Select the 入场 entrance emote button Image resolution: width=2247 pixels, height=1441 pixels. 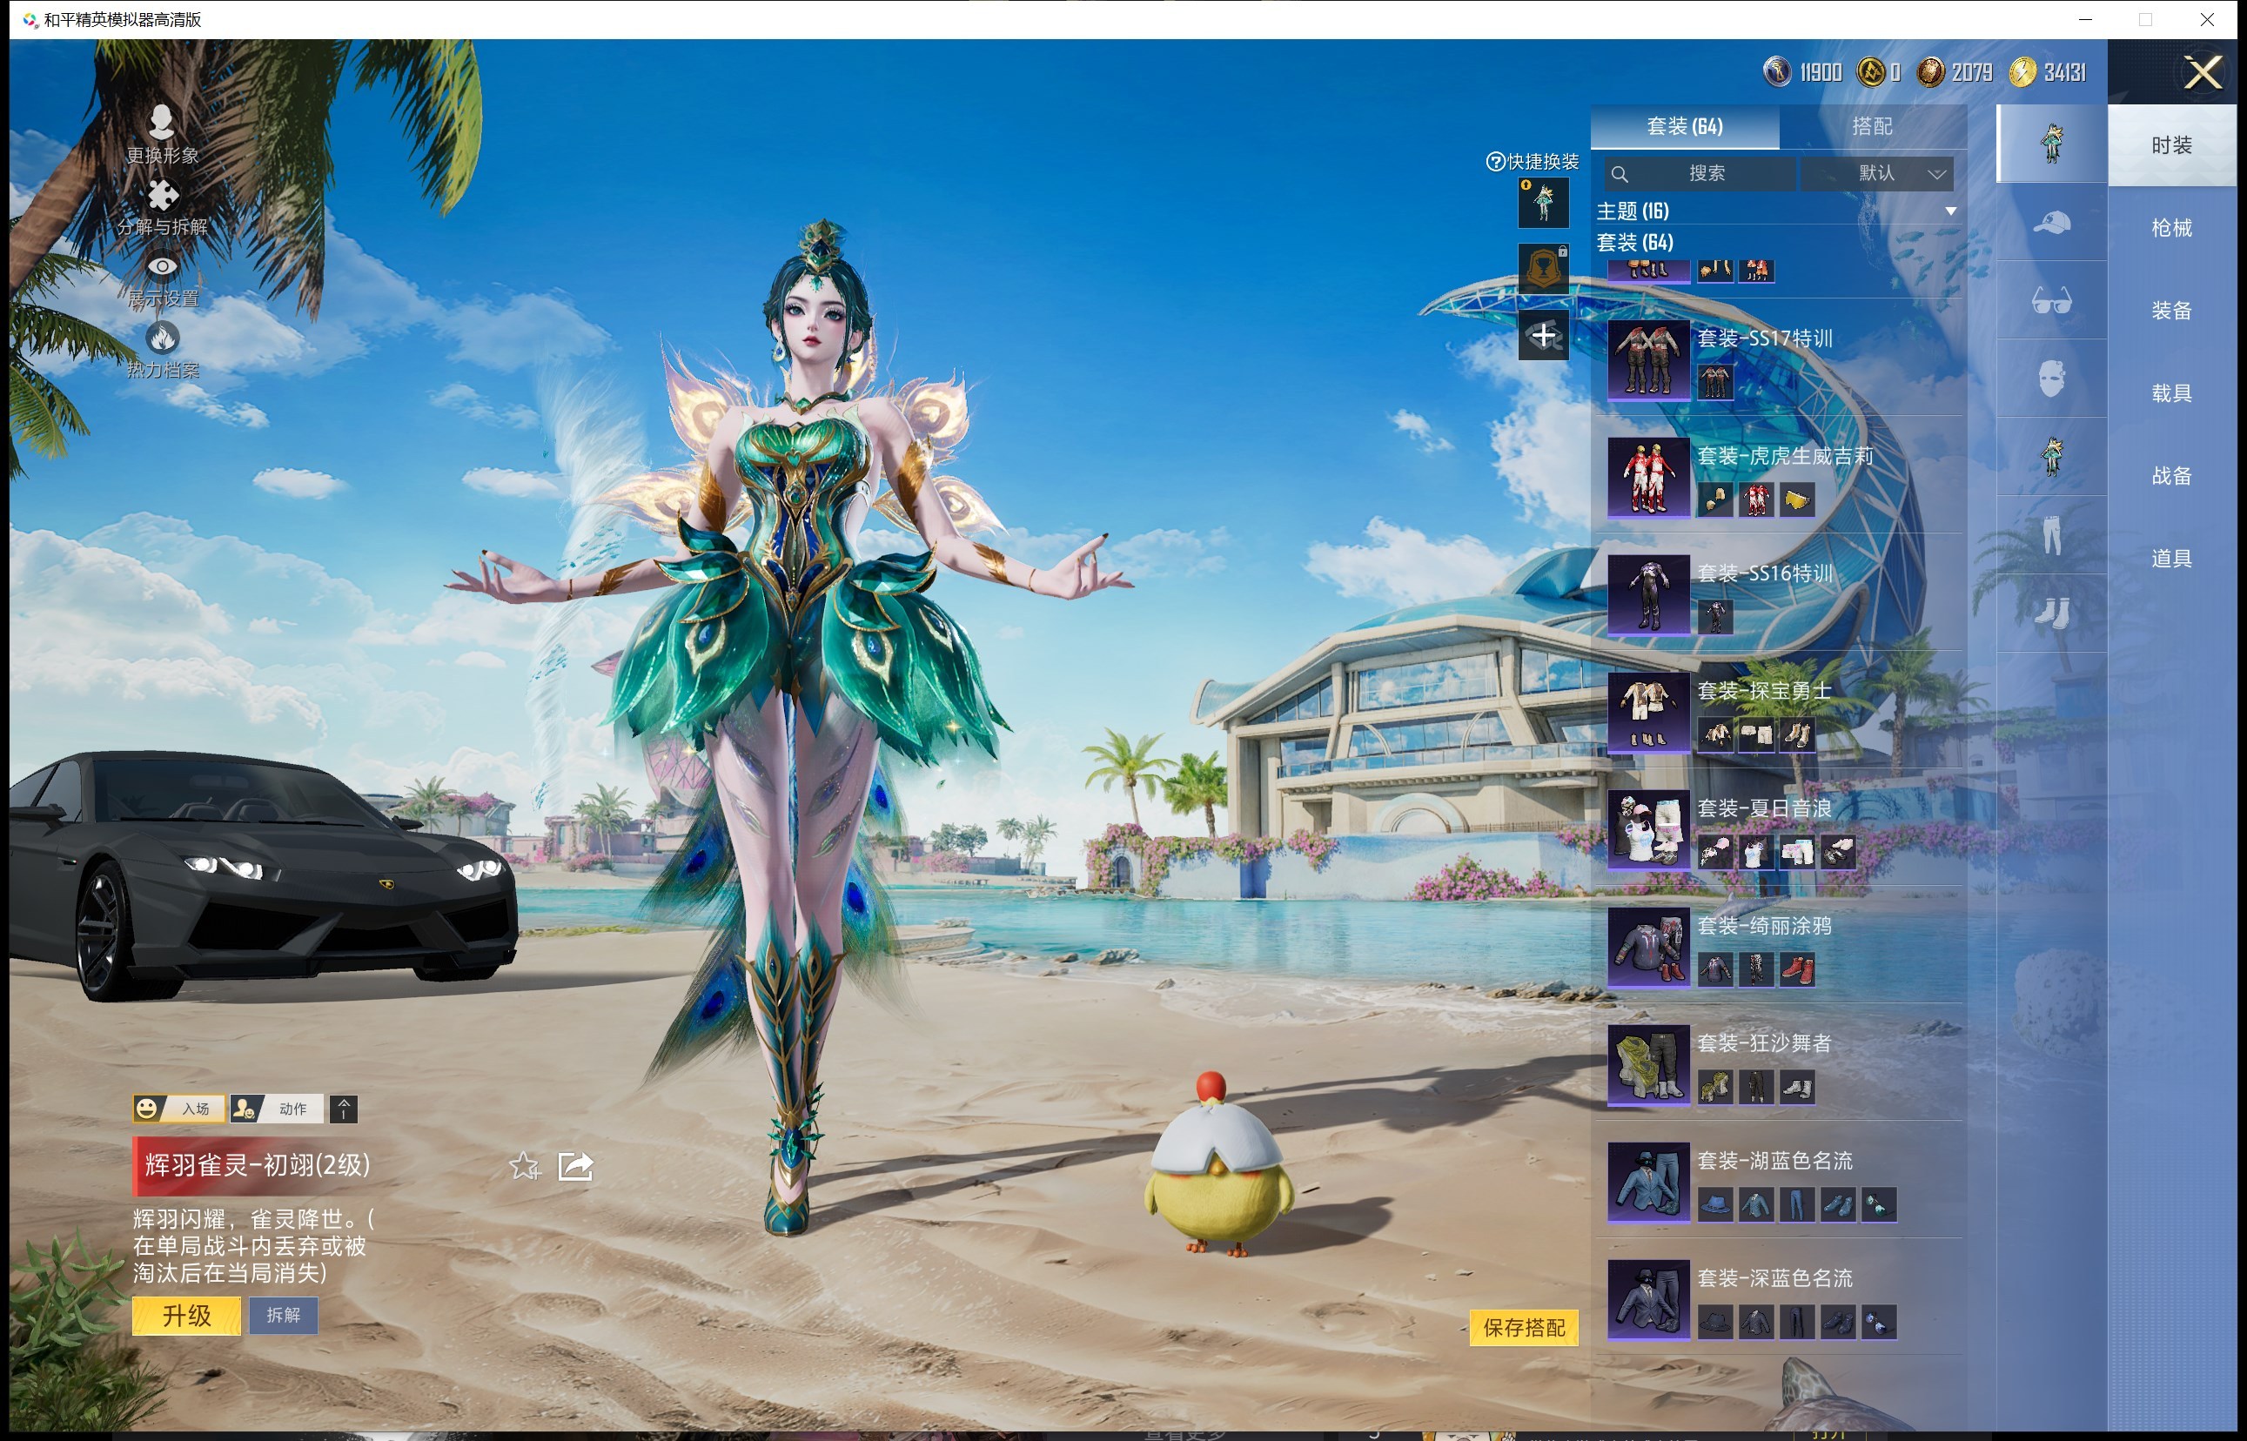click(x=178, y=1109)
